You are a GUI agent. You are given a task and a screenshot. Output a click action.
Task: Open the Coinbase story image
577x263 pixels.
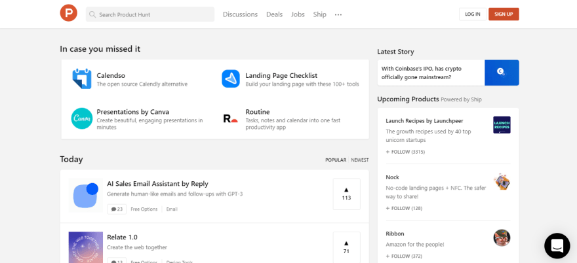pos(502,73)
